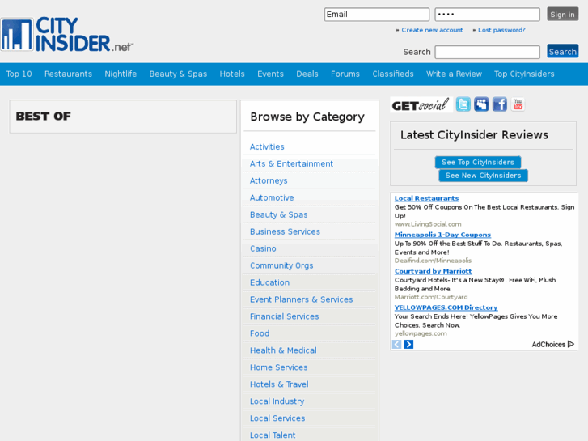The width and height of the screenshot is (588, 441).
Task: Open the Top 10 menu item
Action: [19, 74]
